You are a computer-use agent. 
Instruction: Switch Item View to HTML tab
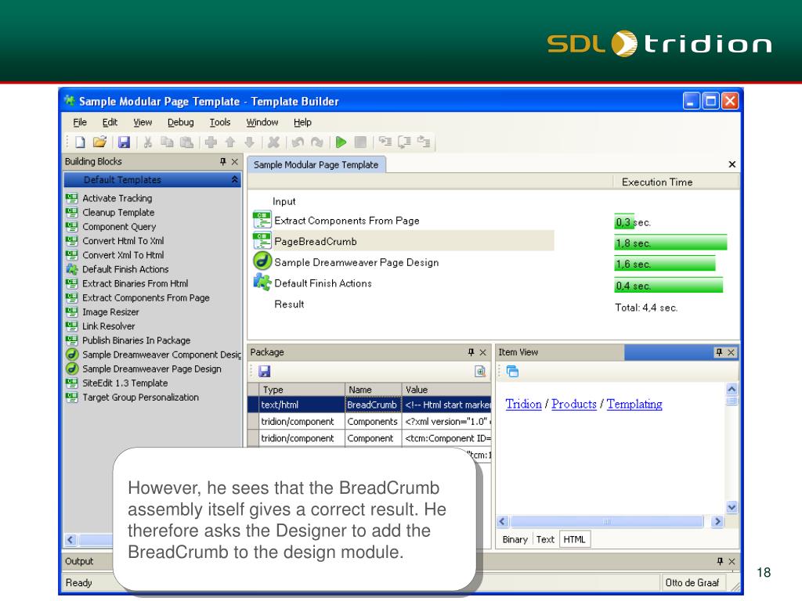coord(574,539)
